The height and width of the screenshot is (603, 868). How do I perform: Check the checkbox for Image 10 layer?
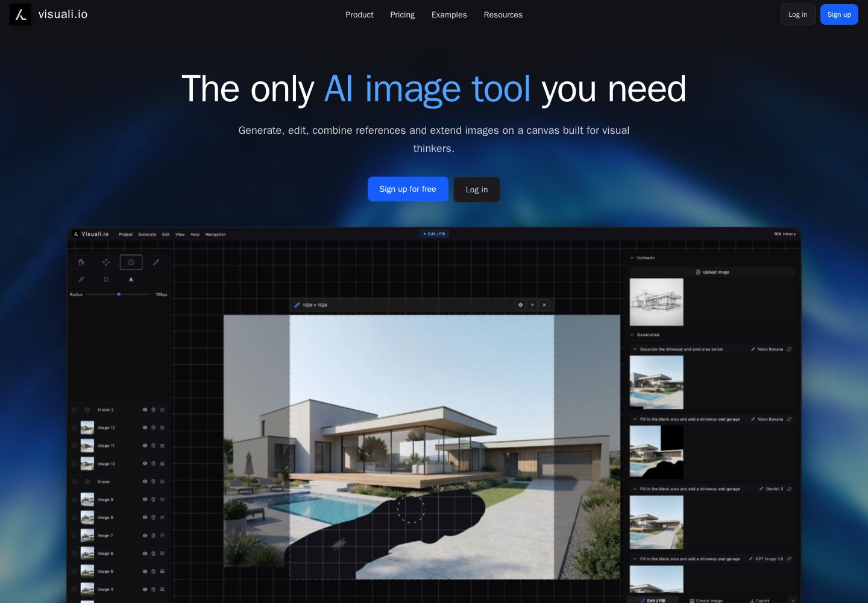(x=74, y=464)
